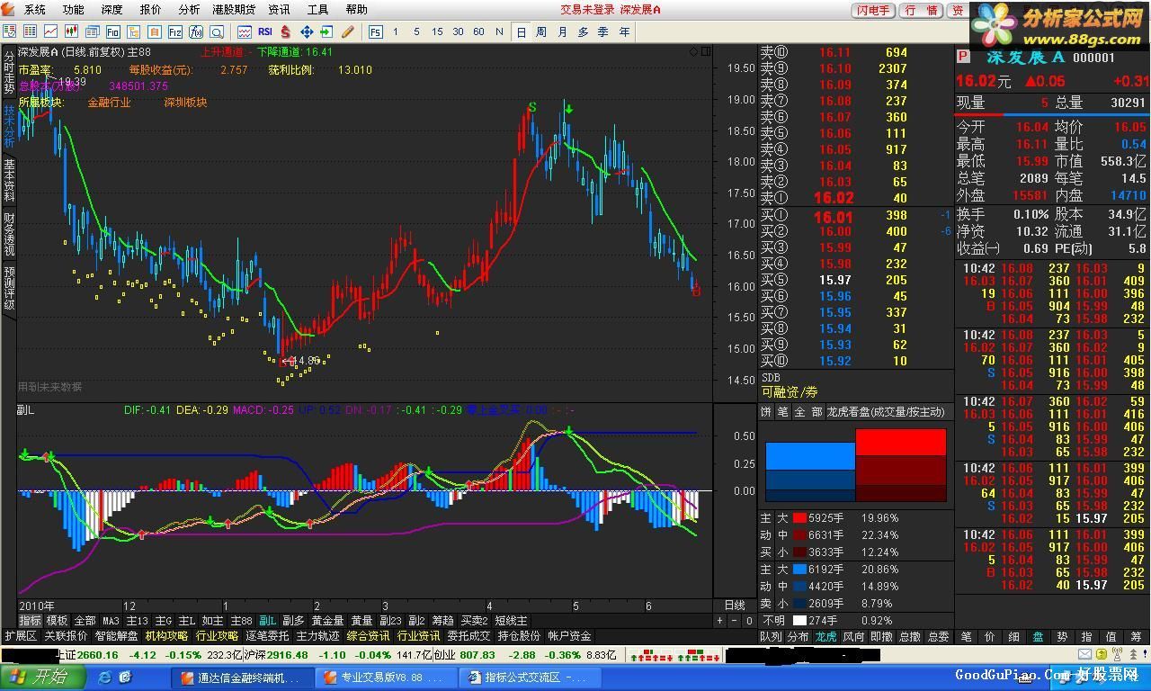Click the 关联报价 bottom button

66,636
